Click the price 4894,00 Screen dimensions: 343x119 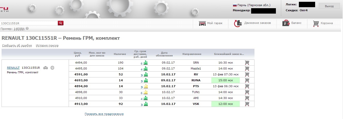pos(81,86)
